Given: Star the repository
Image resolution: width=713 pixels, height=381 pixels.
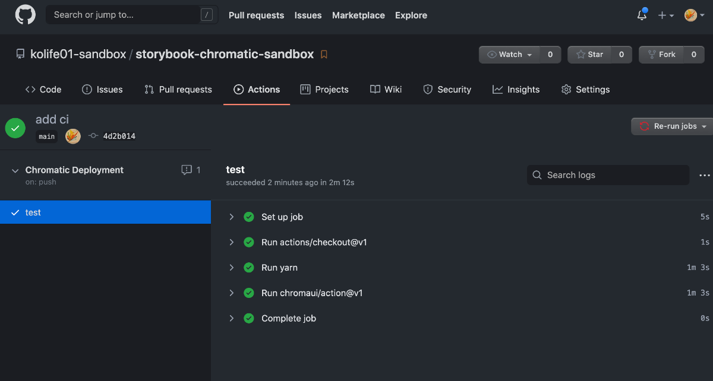Looking at the screenshot, I should (590, 55).
